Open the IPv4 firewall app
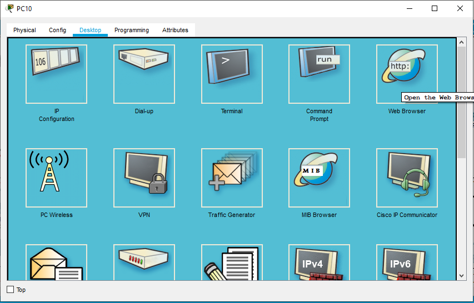The image size is (474, 303). (x=319, y=262)
